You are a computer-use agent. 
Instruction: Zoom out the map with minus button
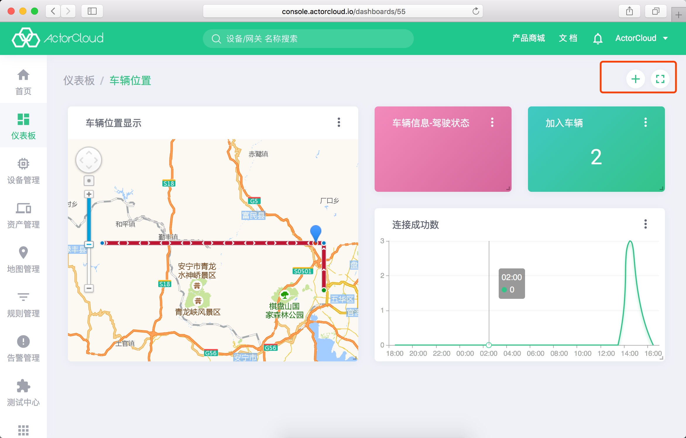[x=89, y=288]
